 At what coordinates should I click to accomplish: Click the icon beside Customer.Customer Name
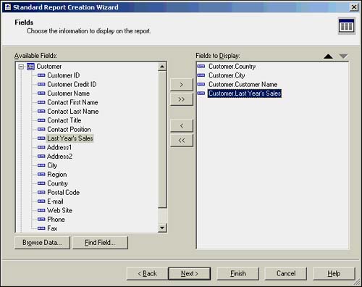coord(201,84)
